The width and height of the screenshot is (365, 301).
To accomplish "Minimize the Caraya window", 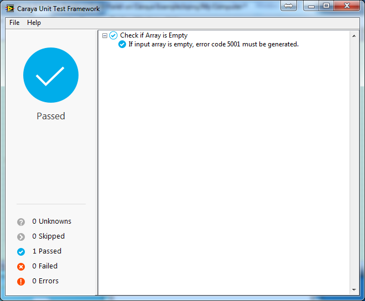I will (x=311, y=6).
